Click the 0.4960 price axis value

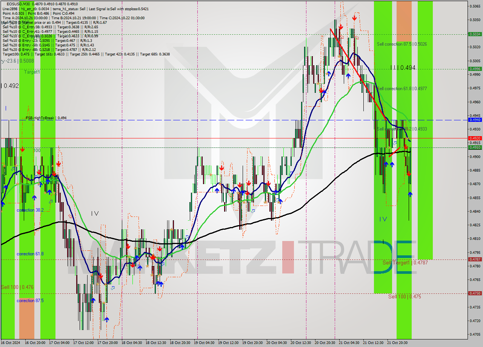click(x=475, y=102)
